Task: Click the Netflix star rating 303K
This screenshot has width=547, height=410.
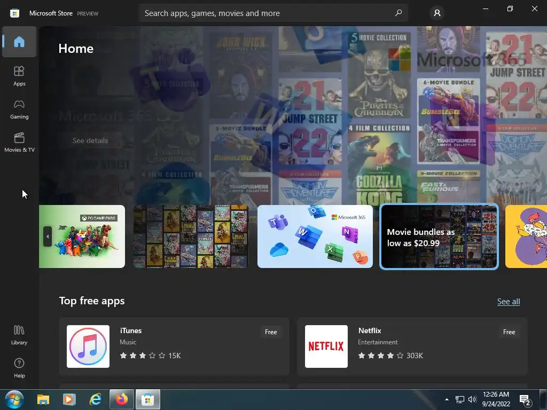Action: (x=390, y=356)
